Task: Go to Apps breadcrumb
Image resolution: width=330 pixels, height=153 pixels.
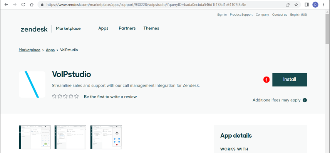Action: pos(50,50)
